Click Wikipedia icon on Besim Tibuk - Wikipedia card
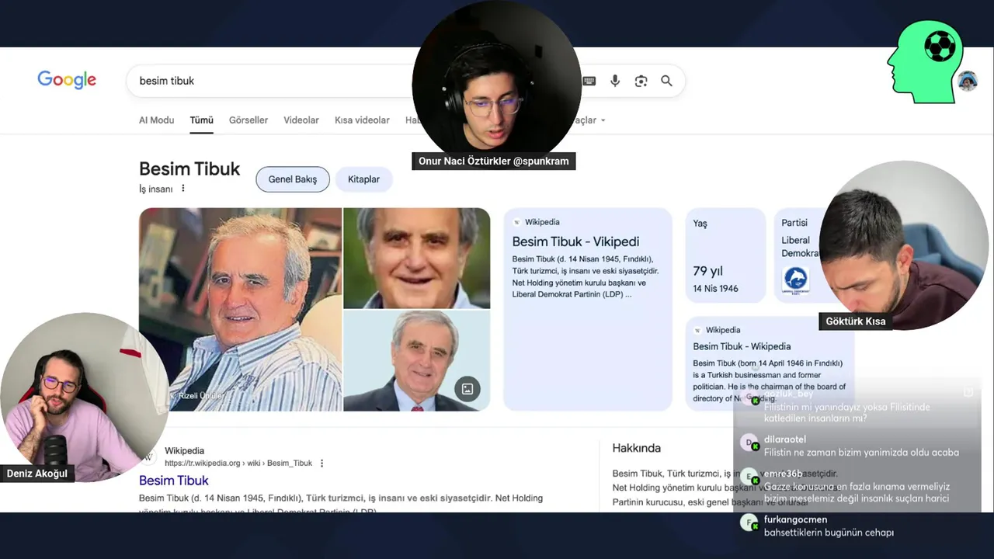The width and height of the screenshot is (994, 559). coord(697,330)
